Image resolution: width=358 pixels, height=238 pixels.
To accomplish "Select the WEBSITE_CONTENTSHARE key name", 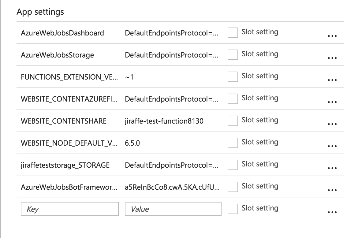I will [x=64, y=121].
